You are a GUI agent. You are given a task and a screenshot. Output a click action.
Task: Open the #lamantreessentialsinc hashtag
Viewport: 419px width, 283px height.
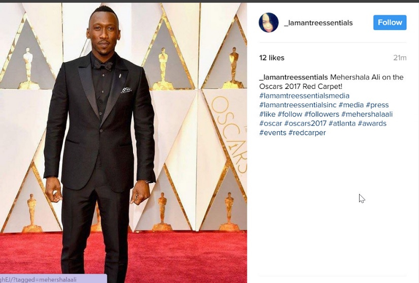[x=298, y=105]
